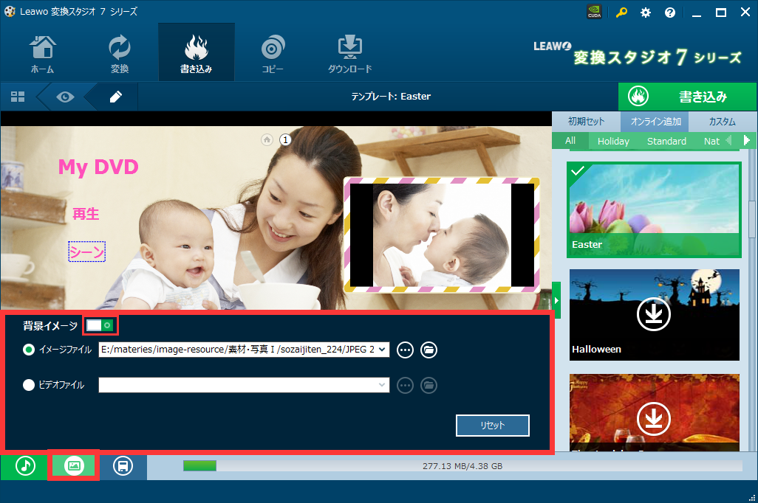Image resolution: width=758 pixels, height=503 pixels.
Task: Download the Halloween template thumbnail
Action: coord(654,315)
